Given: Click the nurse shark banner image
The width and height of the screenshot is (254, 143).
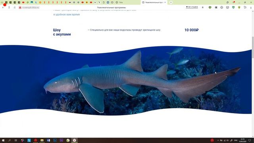Looking at the screenshot, I should [126, 80].
